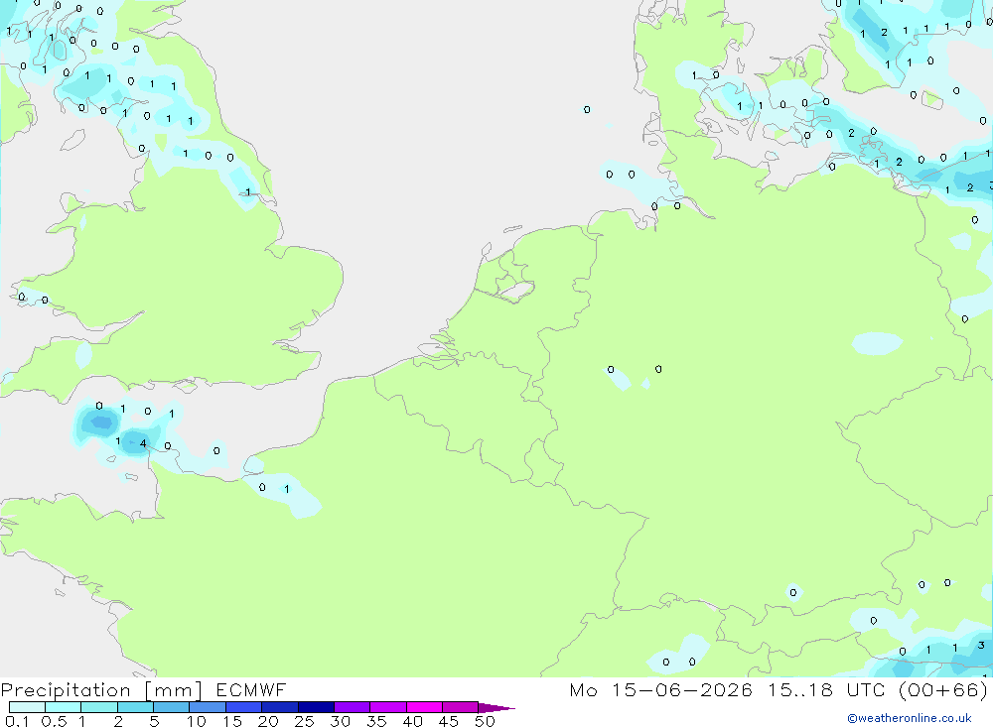Click the '20' legend scale label
Screen dimensions: 993x727
[268, 721]
